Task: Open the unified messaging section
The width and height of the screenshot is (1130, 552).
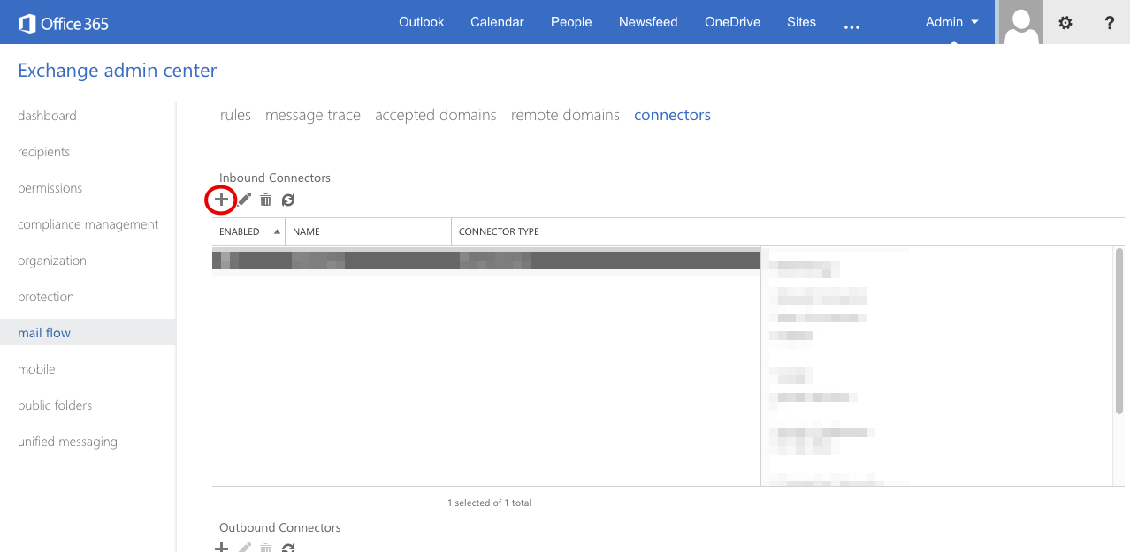Action: click(x=67, y=442)
